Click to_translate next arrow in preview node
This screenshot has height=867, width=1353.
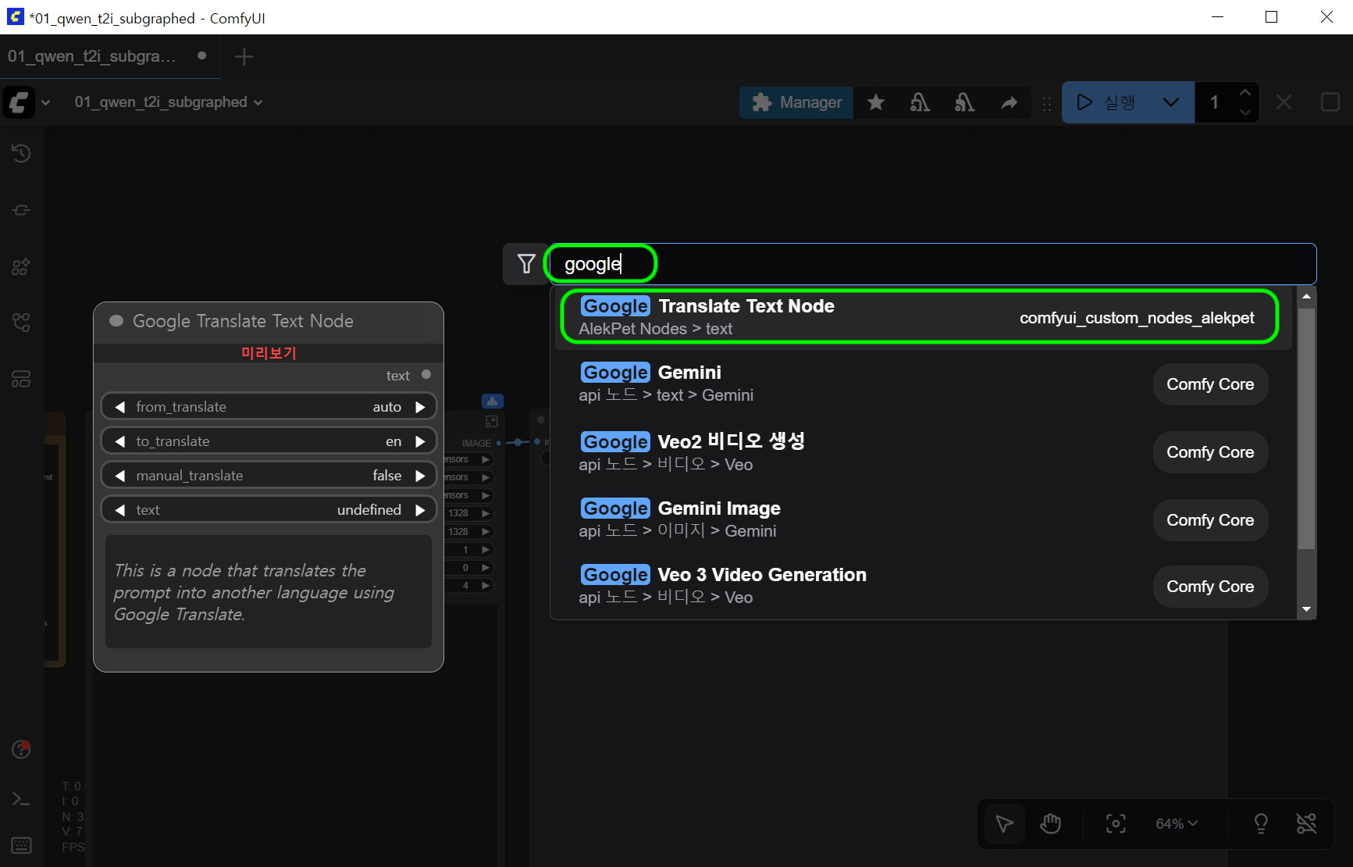click(x=420, y=441)
